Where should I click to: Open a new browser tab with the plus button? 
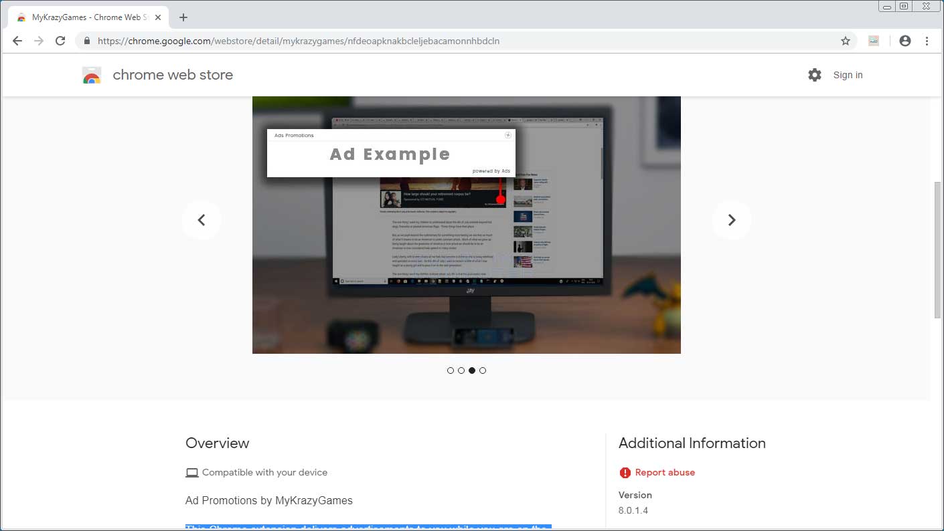click(183, 17)
